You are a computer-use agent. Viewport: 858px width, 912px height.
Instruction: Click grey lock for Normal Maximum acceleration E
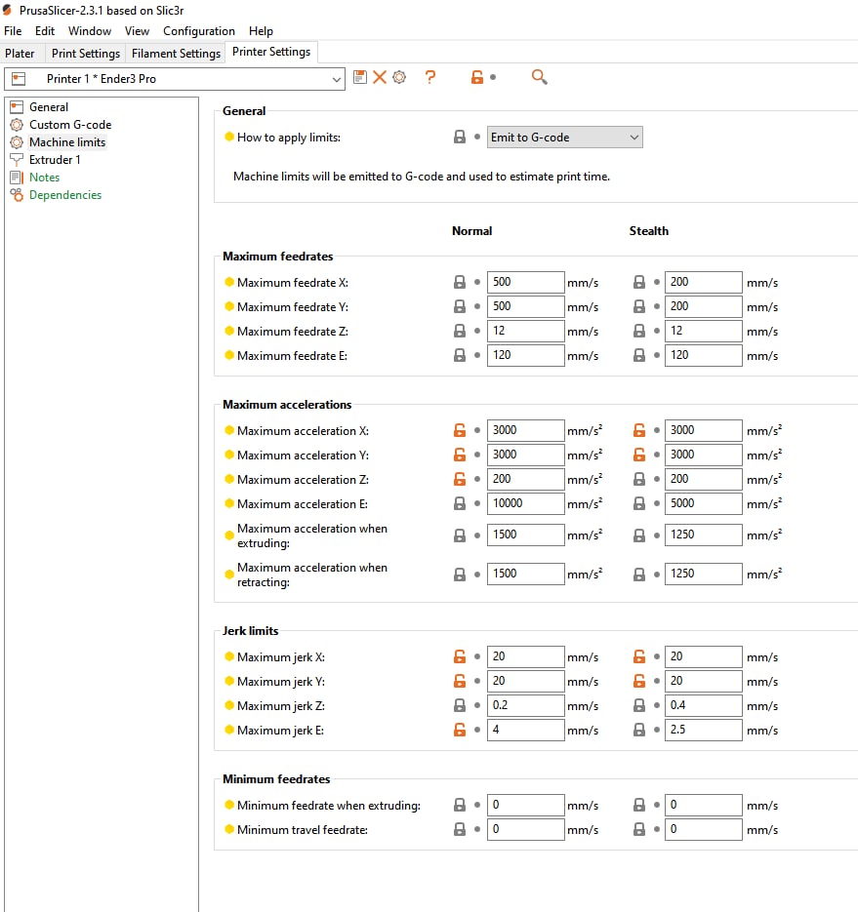pyautogui.click(x=460, y=503)
